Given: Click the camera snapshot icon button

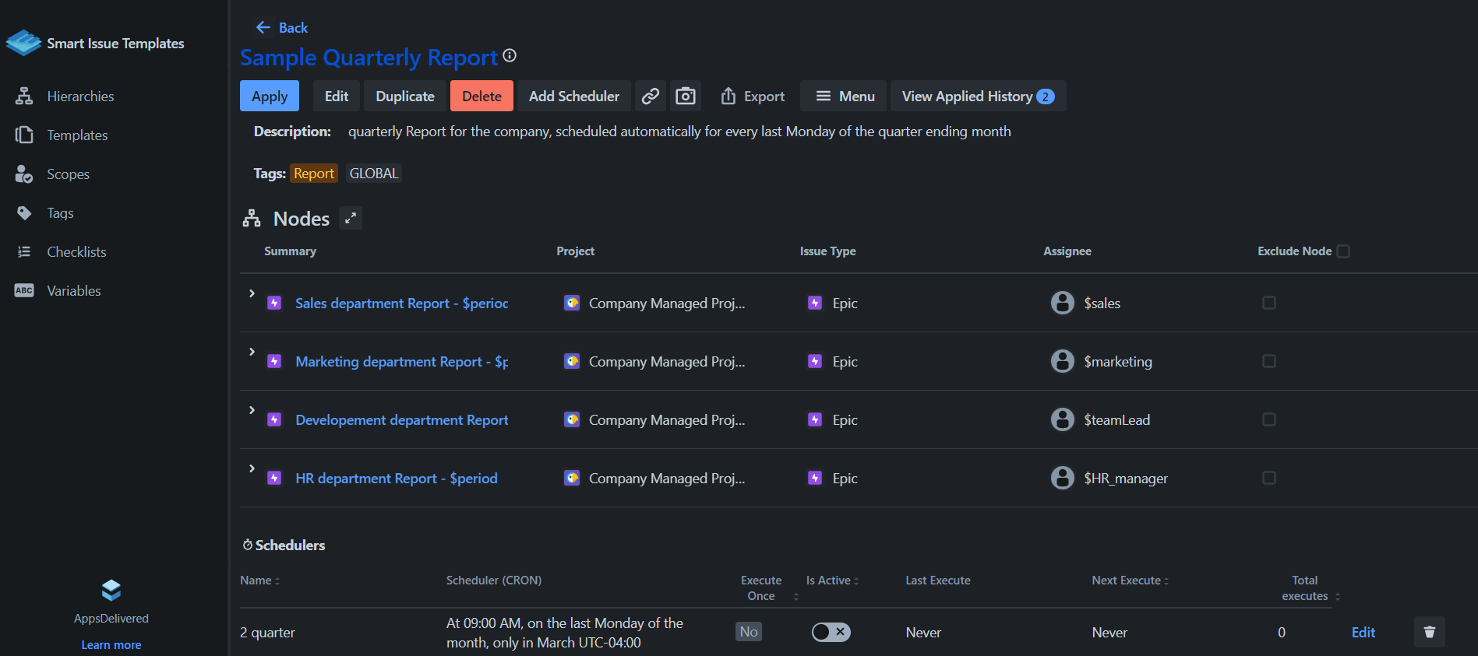Looking at the screenshot, I should coord(686,96).
